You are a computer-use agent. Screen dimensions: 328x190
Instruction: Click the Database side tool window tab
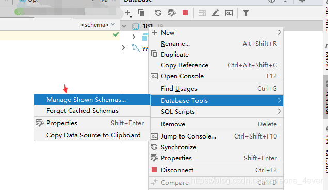click(x=326, y=97)
